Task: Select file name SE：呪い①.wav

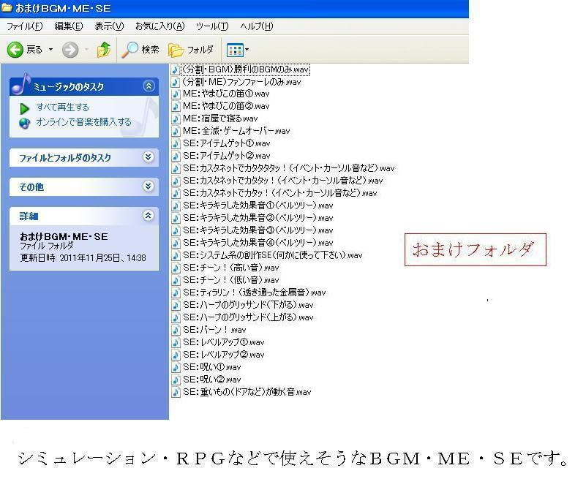Action: (x=211, y=367)
